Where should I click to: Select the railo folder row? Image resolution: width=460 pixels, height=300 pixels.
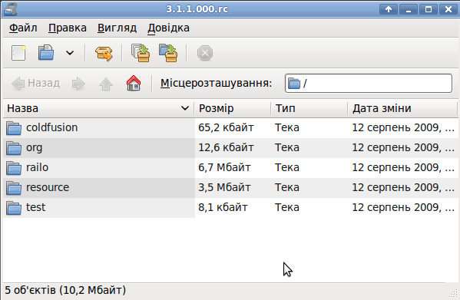(x=230, y=167)
